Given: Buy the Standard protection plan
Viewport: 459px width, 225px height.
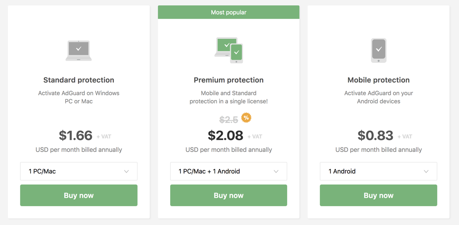Looking at the screenshot, I should (79, 196).
